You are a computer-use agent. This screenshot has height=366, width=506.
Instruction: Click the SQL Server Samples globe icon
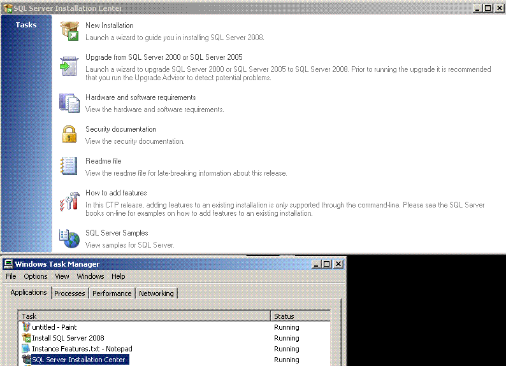[x=69, y=239]
